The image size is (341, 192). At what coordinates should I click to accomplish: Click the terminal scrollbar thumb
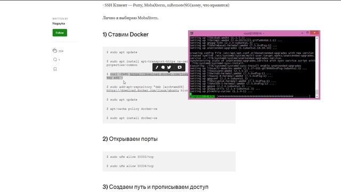coord(317,92)
